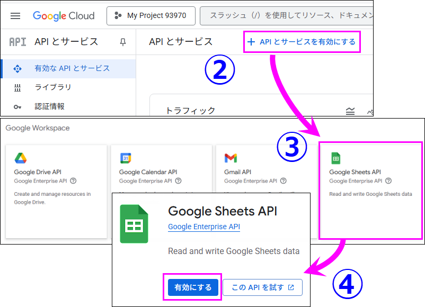Image resolution: width=425 pixels, height=307 pixels.
Task: Click the help icon under Gmail API
Action: [x=283, y=181]
